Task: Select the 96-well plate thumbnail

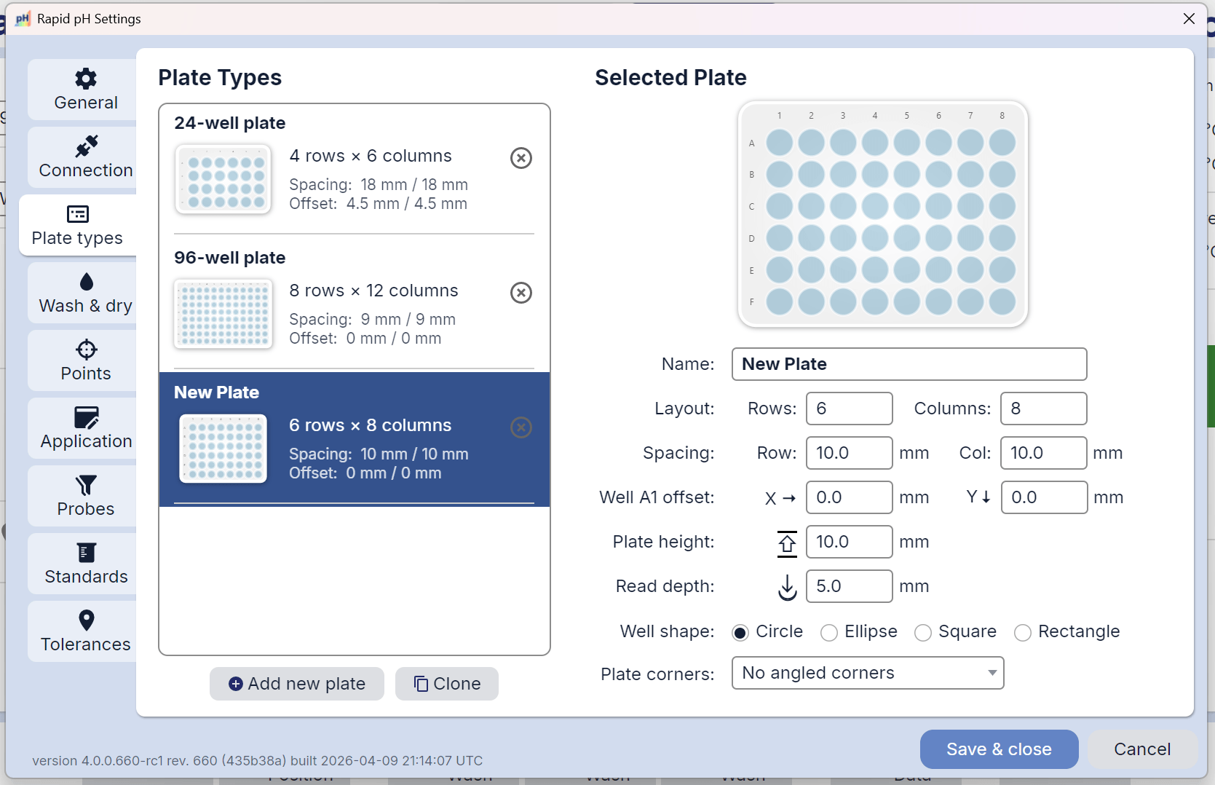Action: coord(223,314)
